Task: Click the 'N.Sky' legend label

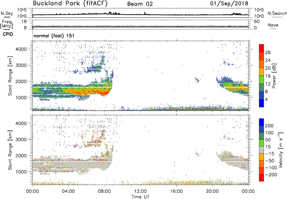Action: coord(7,13)
